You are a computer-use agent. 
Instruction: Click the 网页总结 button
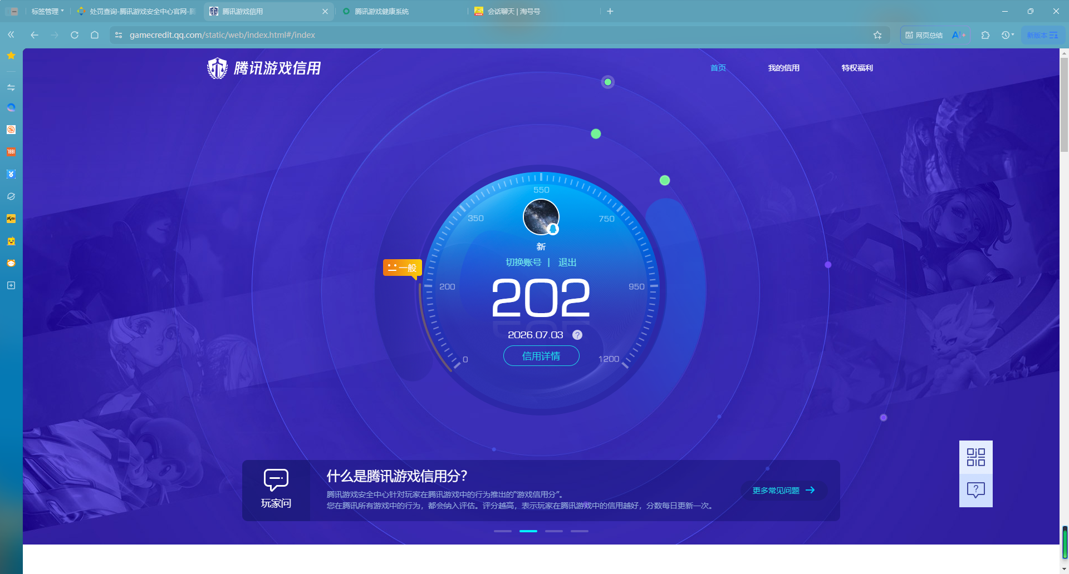click(x=924, y=35)
